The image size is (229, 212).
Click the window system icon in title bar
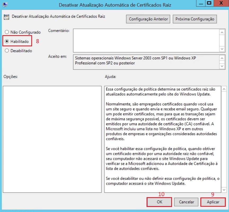(x=5, y=4)
